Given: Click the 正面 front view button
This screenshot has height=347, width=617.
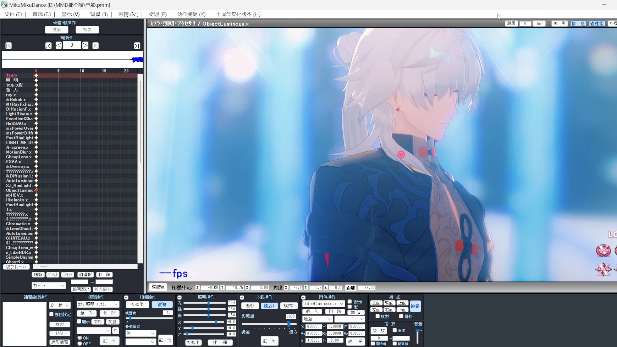Looking at the screenshot, I should point(376,303).
